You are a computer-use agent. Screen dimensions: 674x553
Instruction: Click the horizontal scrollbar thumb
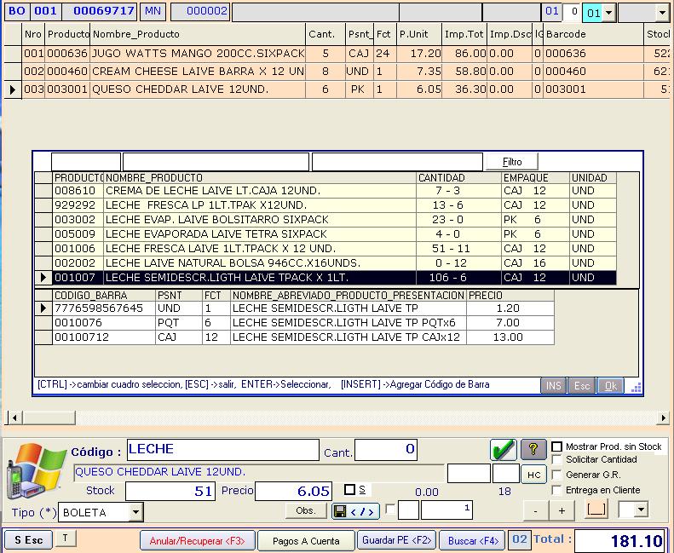tap(48, 418)
